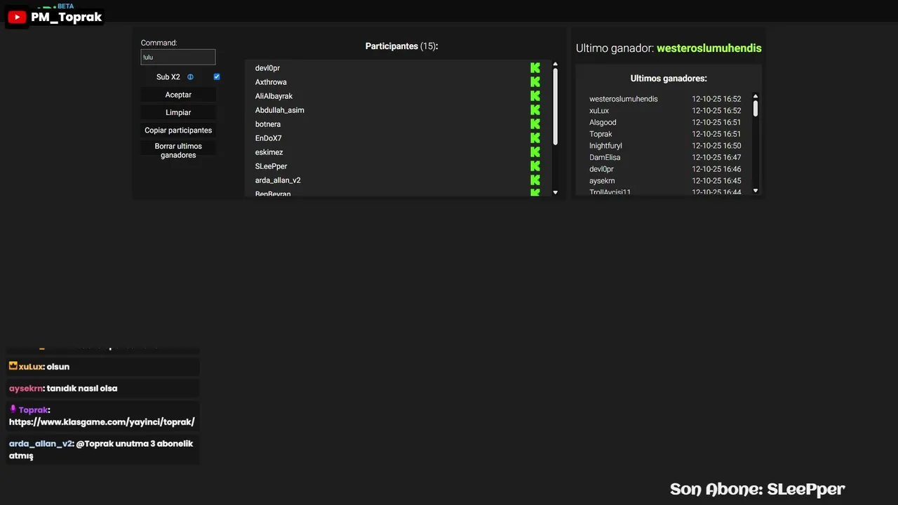The height and width of the screenshot is (505, 898).
Task: Click xuLux in the winners list
Action: 599,111
